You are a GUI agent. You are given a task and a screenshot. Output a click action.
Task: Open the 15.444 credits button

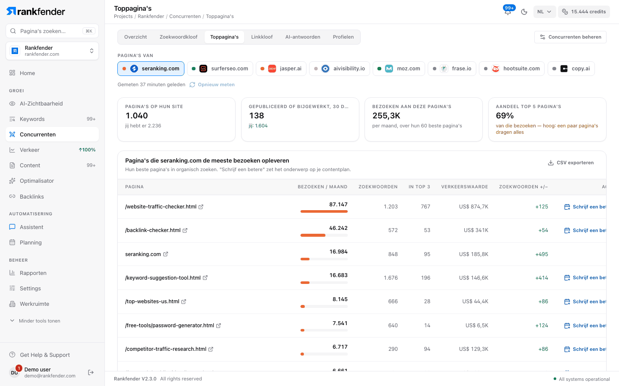coord(584,12)
